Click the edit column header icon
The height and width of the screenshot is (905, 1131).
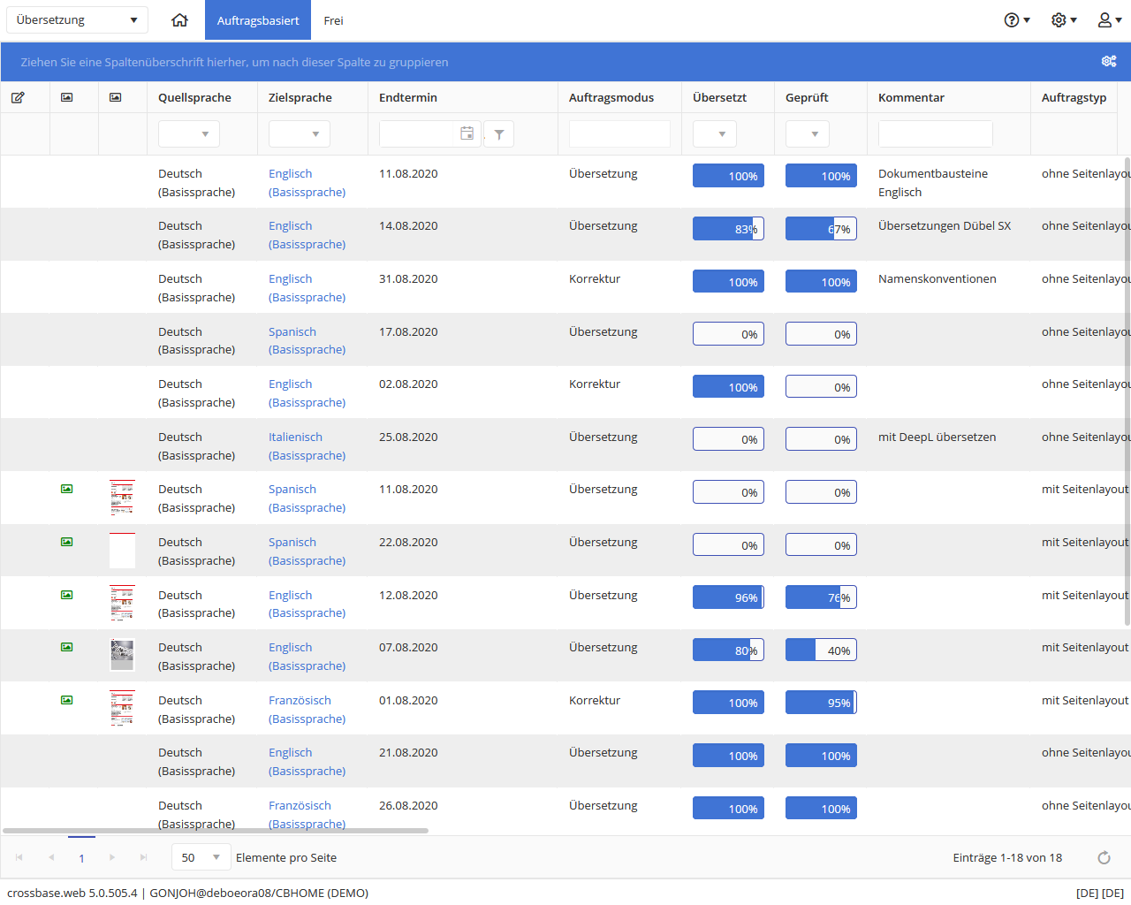coord(18,97)
